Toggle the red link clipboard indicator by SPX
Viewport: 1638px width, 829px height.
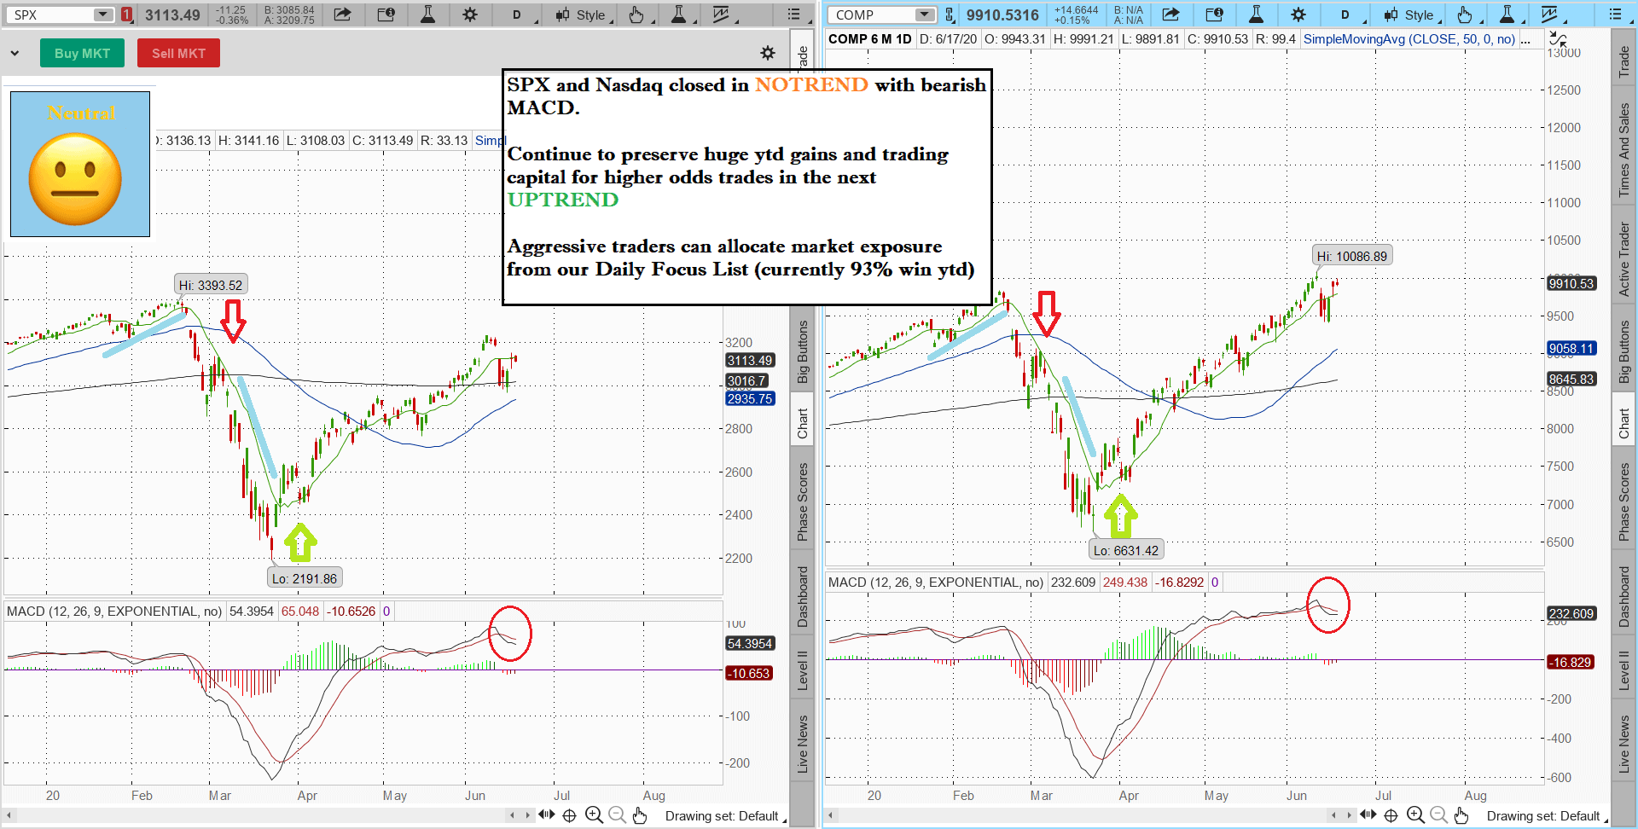click(126, 14)
